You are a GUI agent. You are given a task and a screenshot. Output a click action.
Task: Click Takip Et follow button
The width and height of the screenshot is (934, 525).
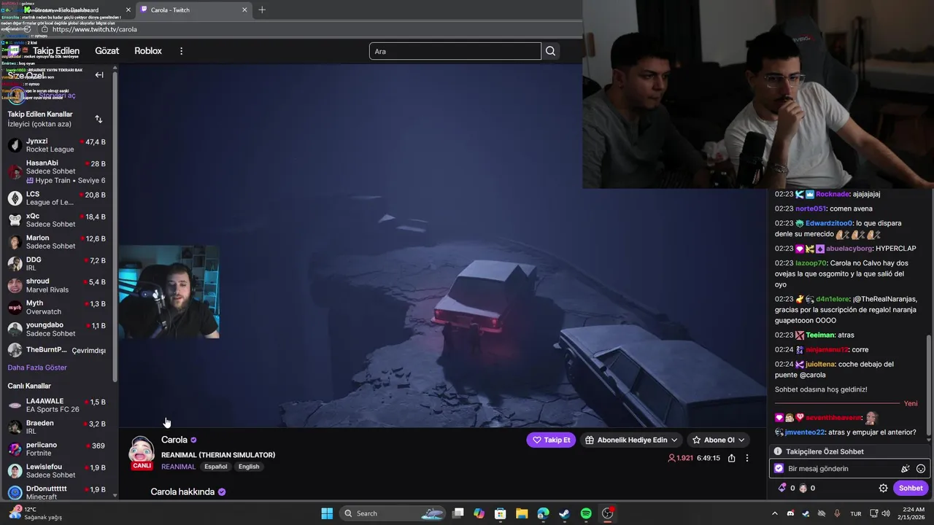(551, 440)
